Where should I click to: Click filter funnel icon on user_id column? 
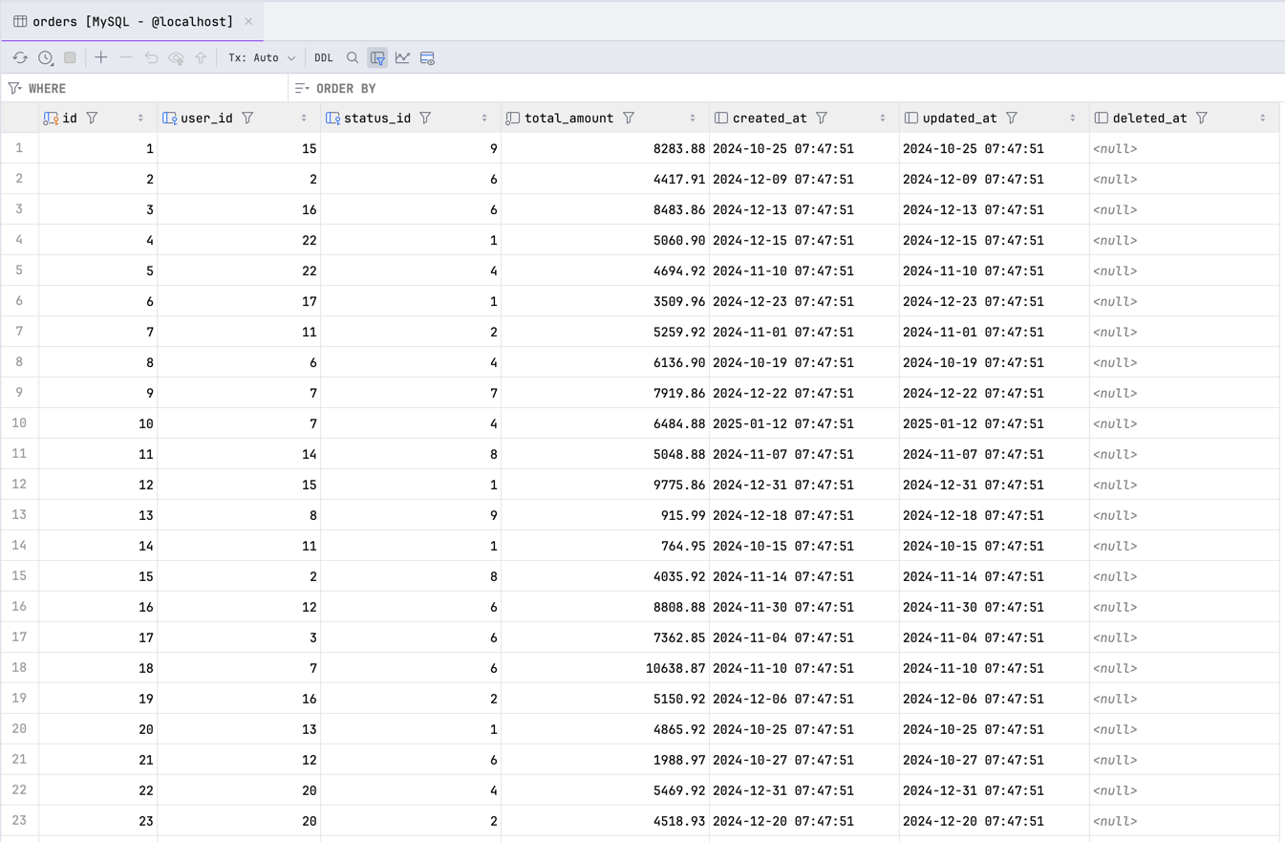pyautogui.click(x=247, y=119)
